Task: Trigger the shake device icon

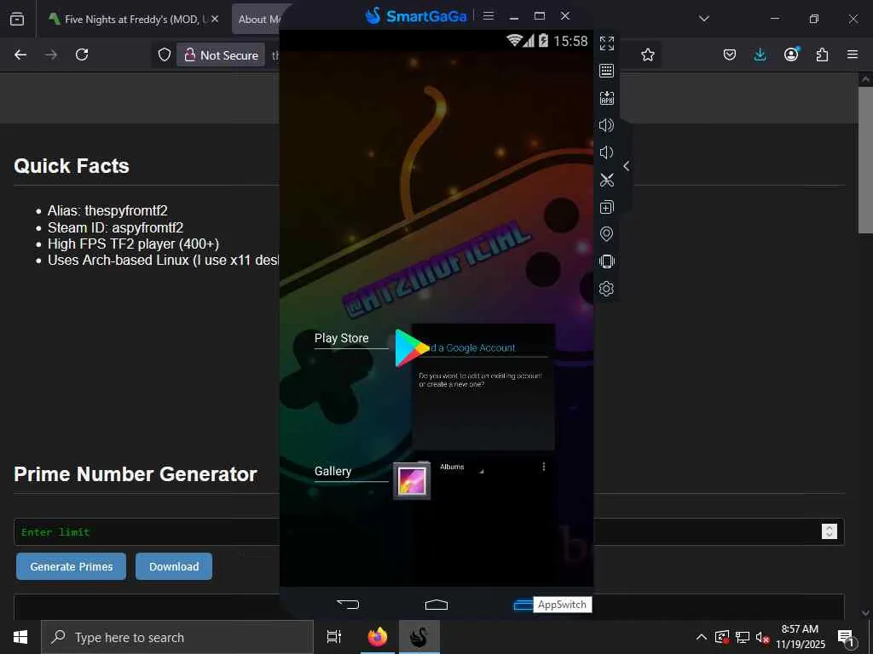Action: (606, 261)
